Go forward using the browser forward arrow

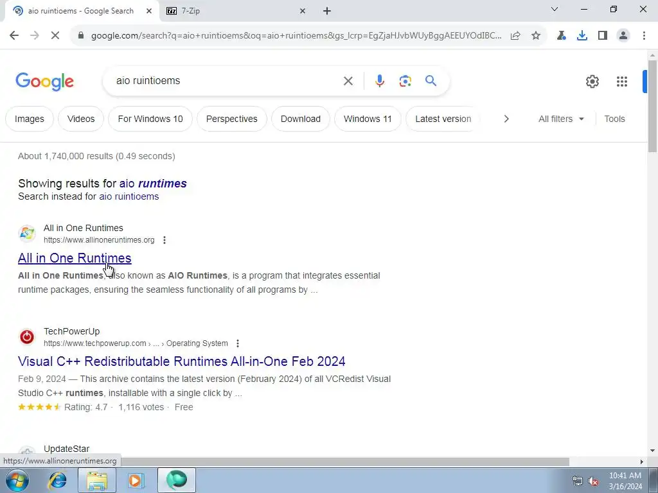click(x=35, y=36)
